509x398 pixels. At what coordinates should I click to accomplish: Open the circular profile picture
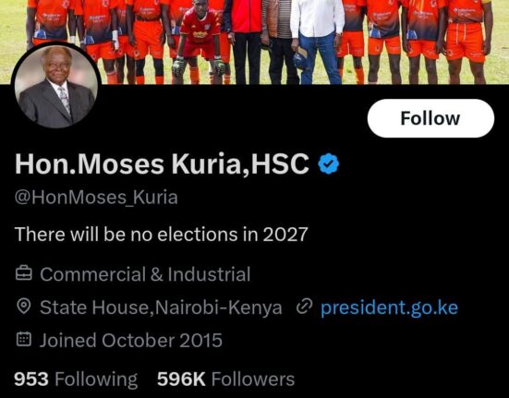click(x=56, y=86)
